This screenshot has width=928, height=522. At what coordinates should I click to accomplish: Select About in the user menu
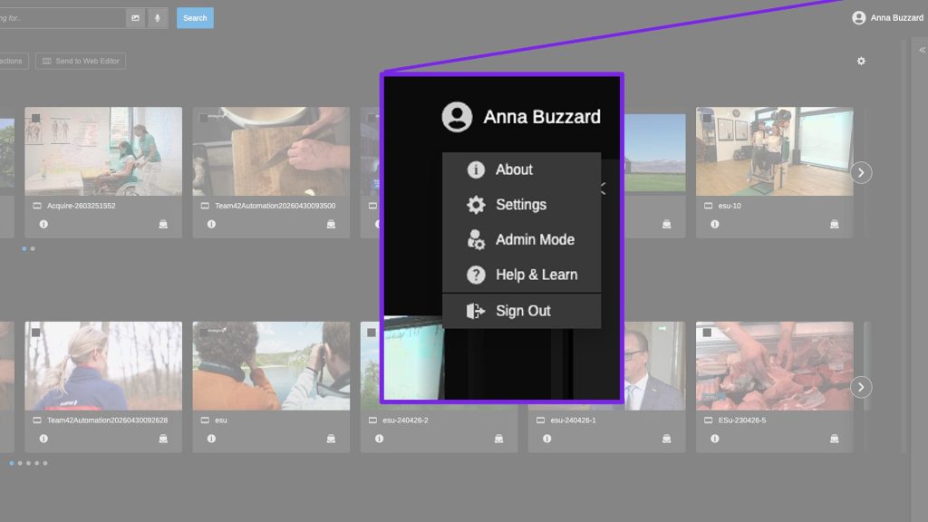point(521,169)
